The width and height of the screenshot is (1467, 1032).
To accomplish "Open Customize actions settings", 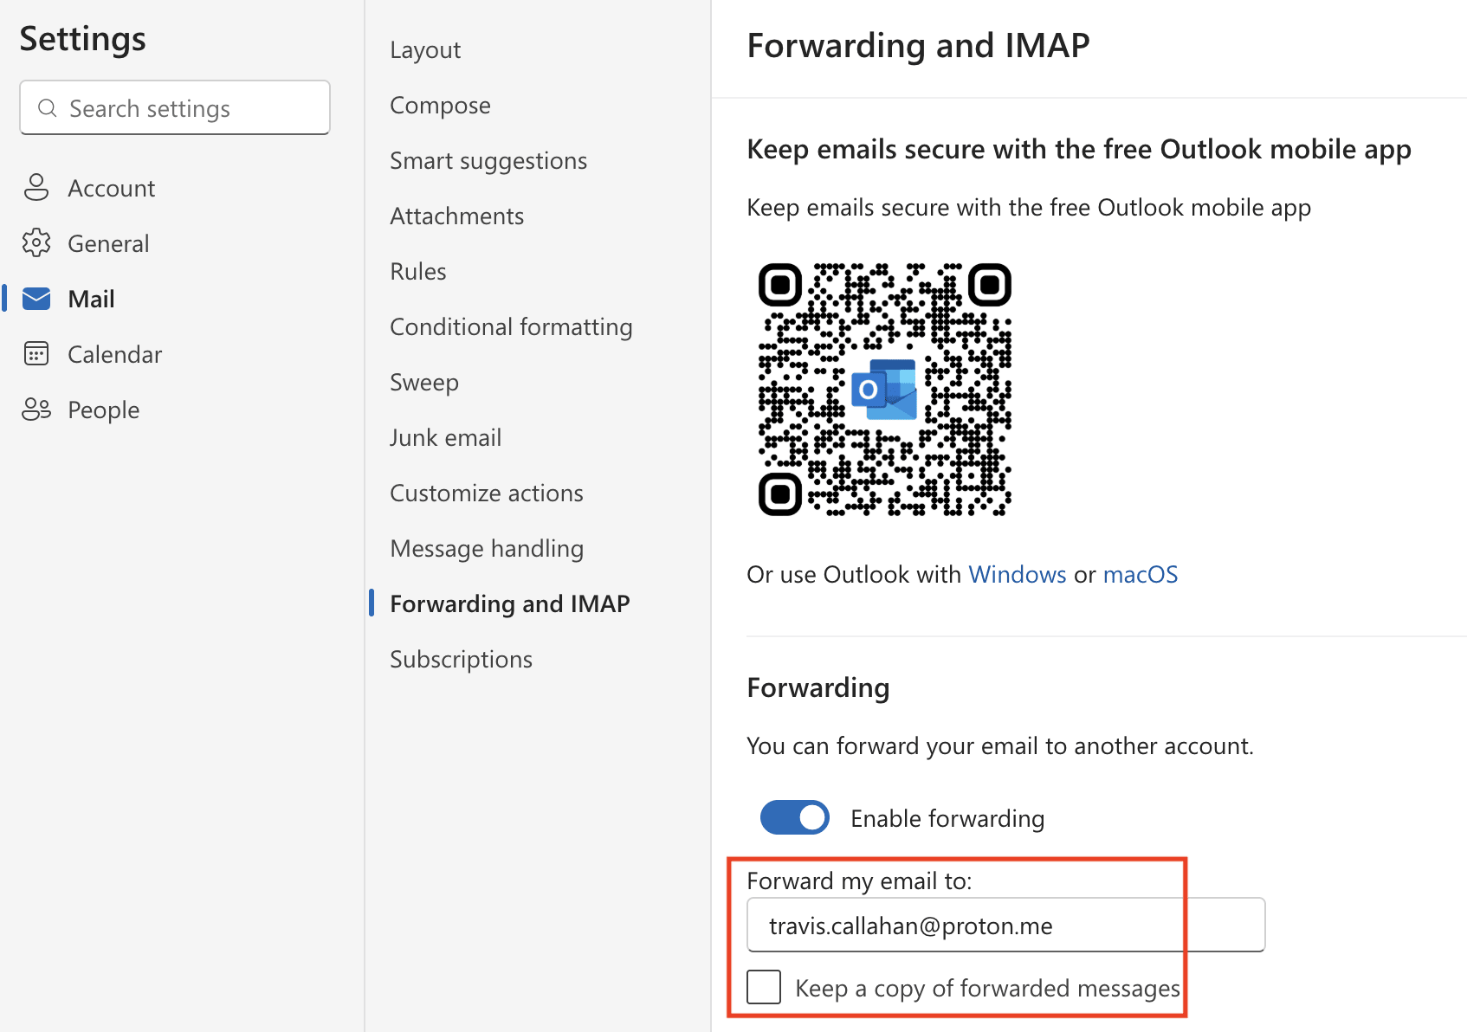I will pyautogui.click(x=486, y=493).
